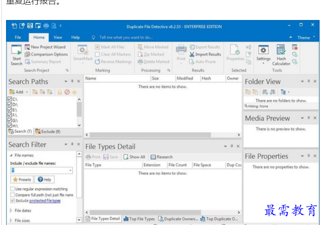Open the Theme dropdown
The height and width of the screenshot is (225, 321).
(x=306, y=38)
